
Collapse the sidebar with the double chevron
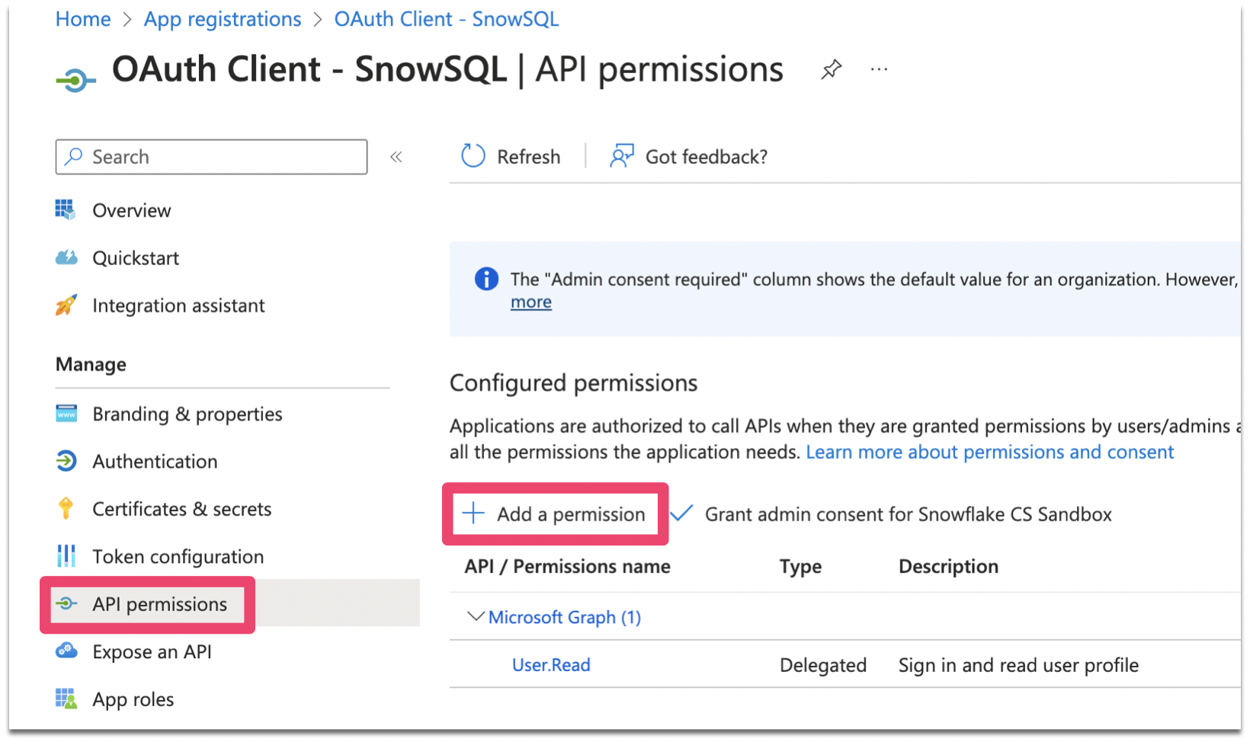396,156
